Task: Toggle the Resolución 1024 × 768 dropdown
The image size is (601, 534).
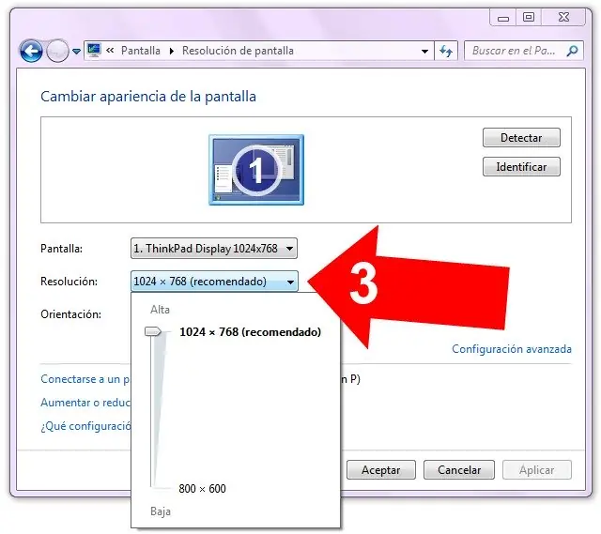Action: coord(214,282)
